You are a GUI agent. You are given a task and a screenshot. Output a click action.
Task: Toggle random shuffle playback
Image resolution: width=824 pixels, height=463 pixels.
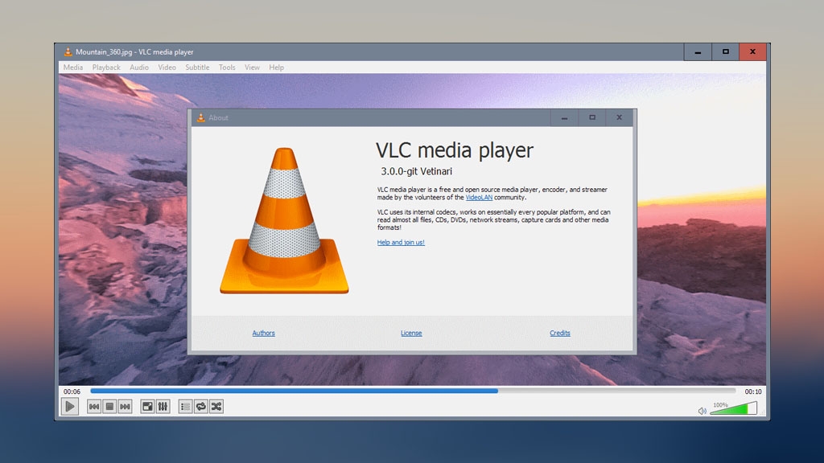tap(216, 406)
